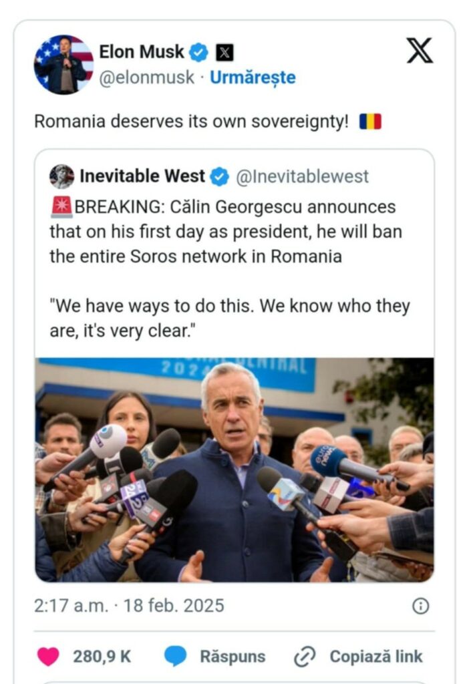
Task: Click Elon Musk's blue verified badge
Action: pyautogui.click(x=198, y=52)
